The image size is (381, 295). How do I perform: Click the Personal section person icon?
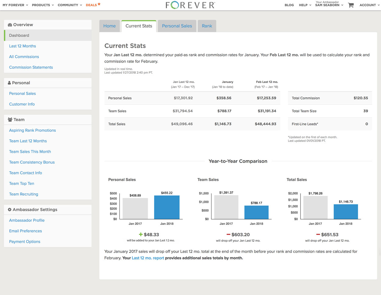click(x=9, y=83)
